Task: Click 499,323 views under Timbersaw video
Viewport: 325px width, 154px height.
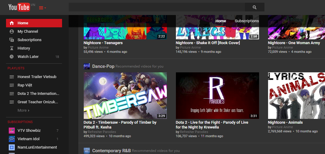Action: (x=94, y=136)
